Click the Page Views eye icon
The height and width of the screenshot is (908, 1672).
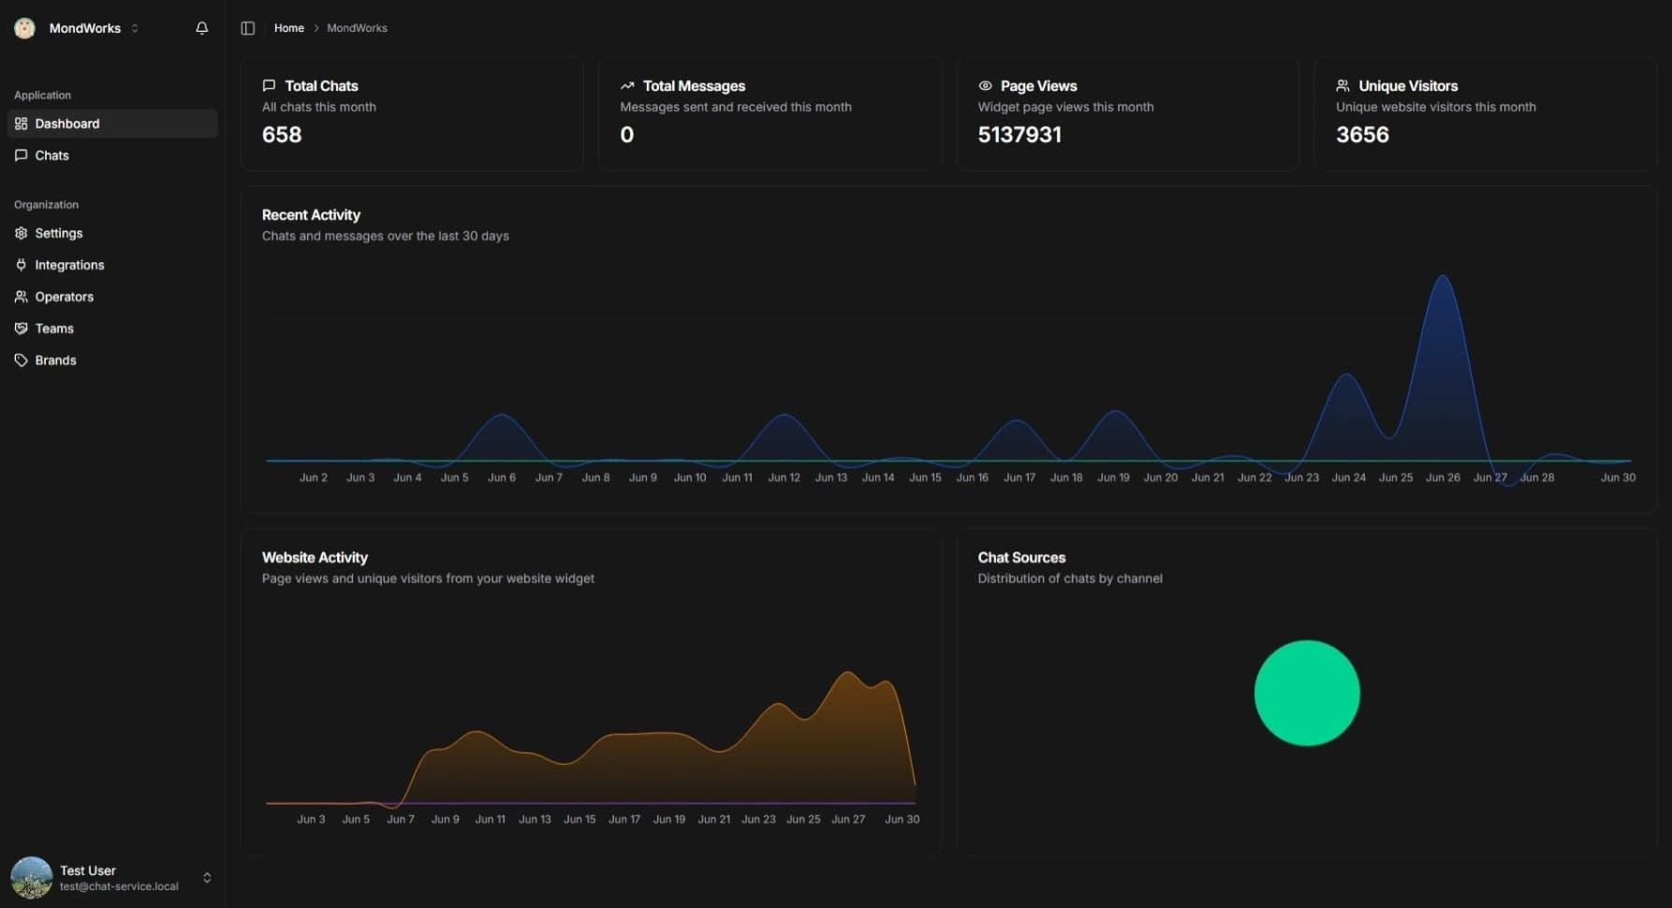tap(985, 86)
